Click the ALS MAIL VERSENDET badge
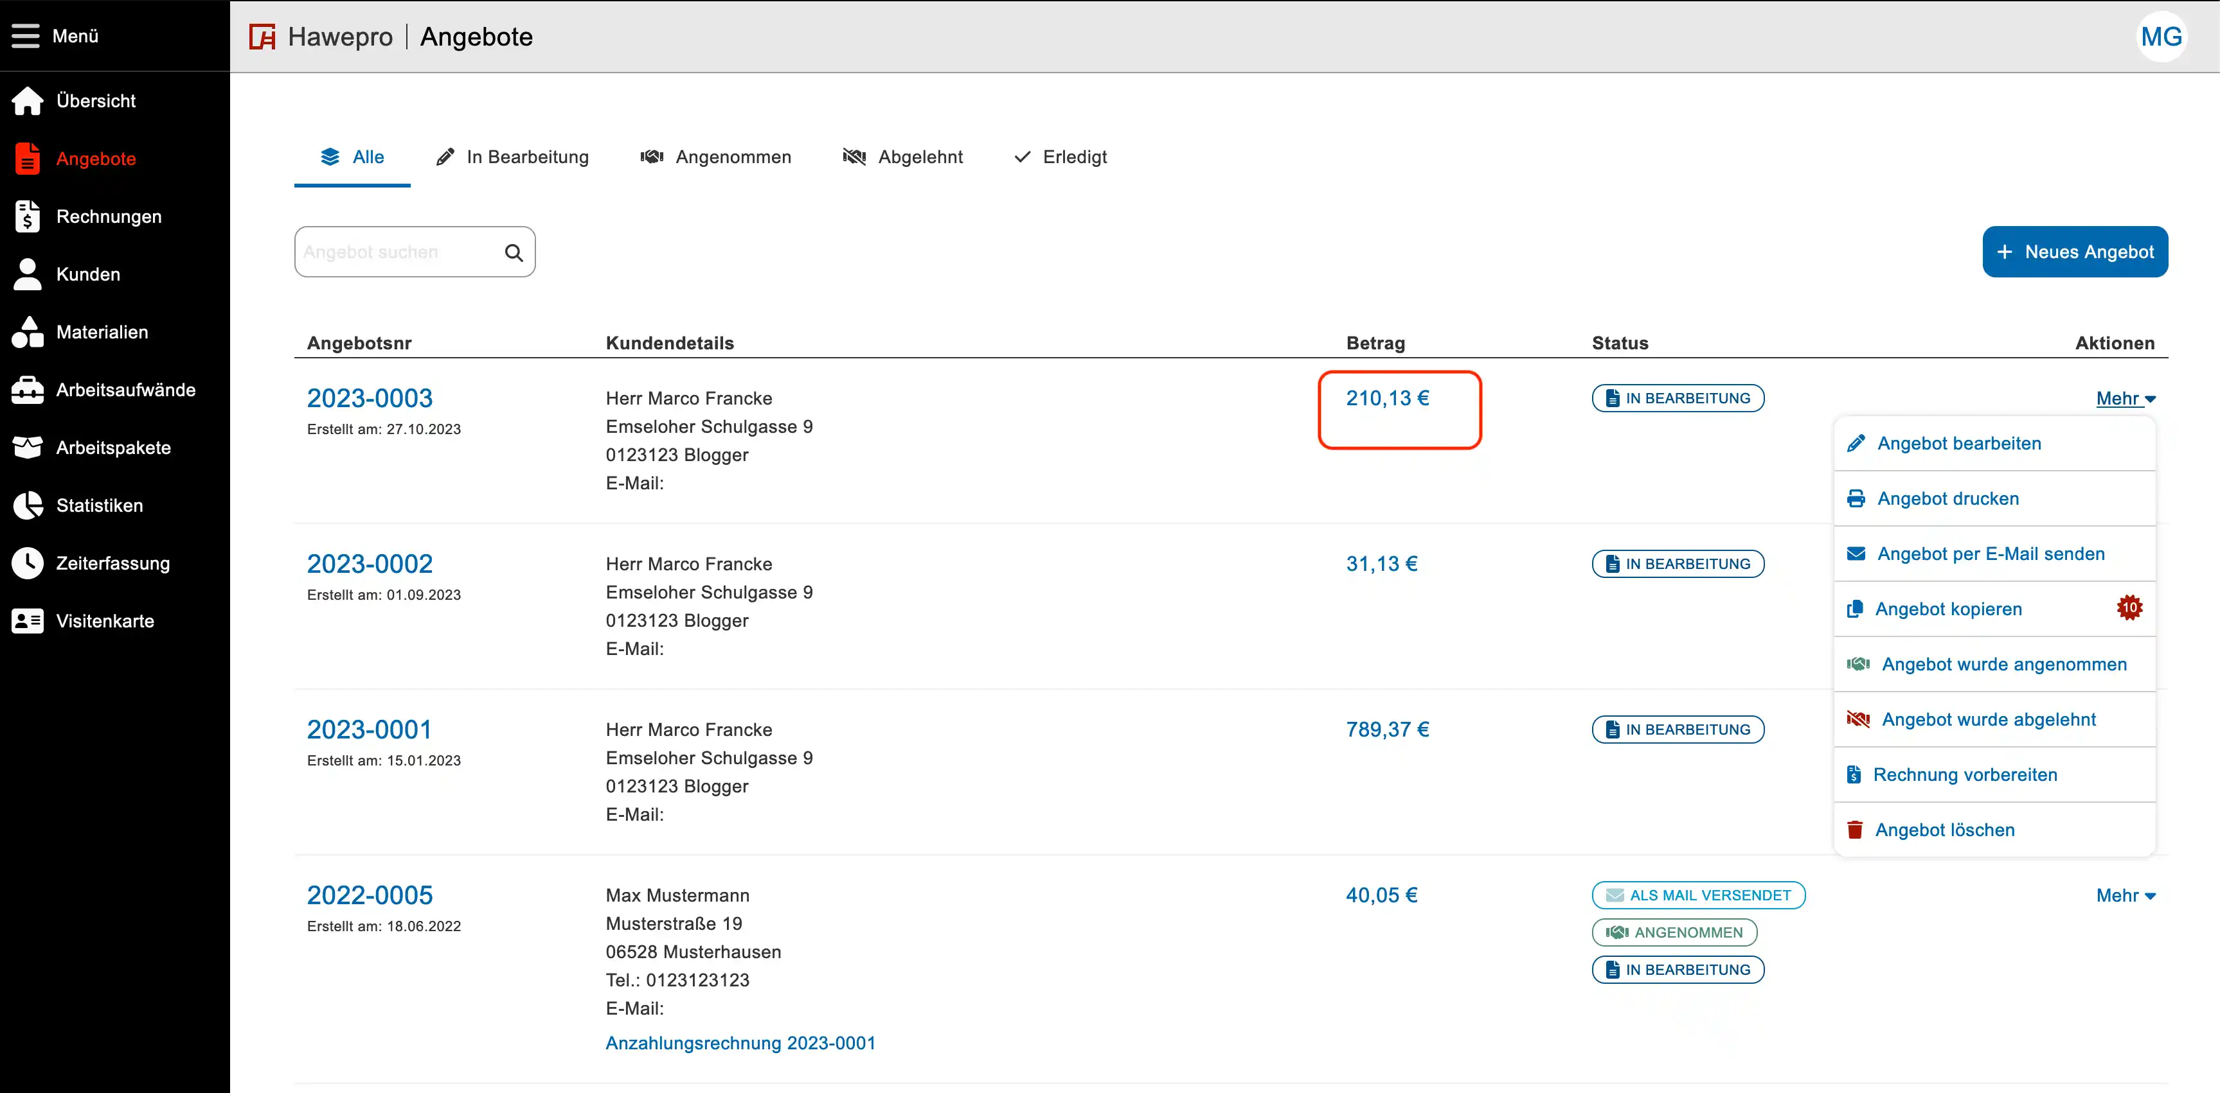This screenshot has height=1093, width=2220. click(1697, 896)
